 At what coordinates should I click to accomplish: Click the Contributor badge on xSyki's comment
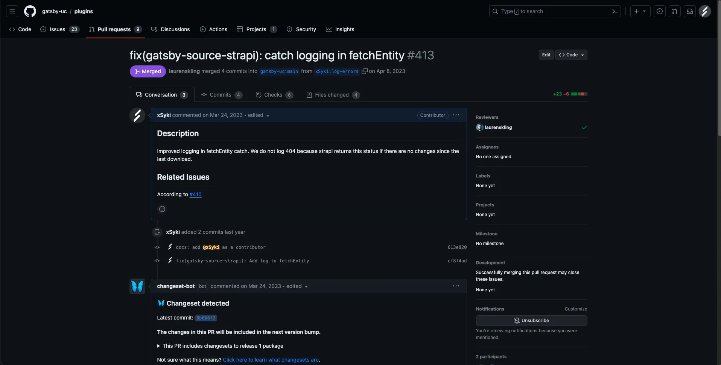[433, 115]
